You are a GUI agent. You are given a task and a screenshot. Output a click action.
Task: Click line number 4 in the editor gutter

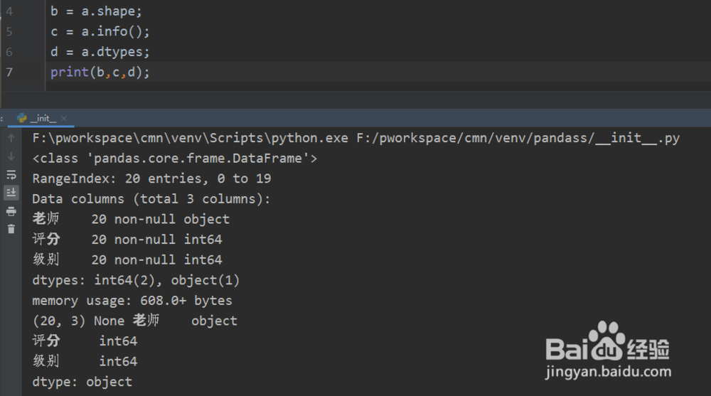(9, 12)
